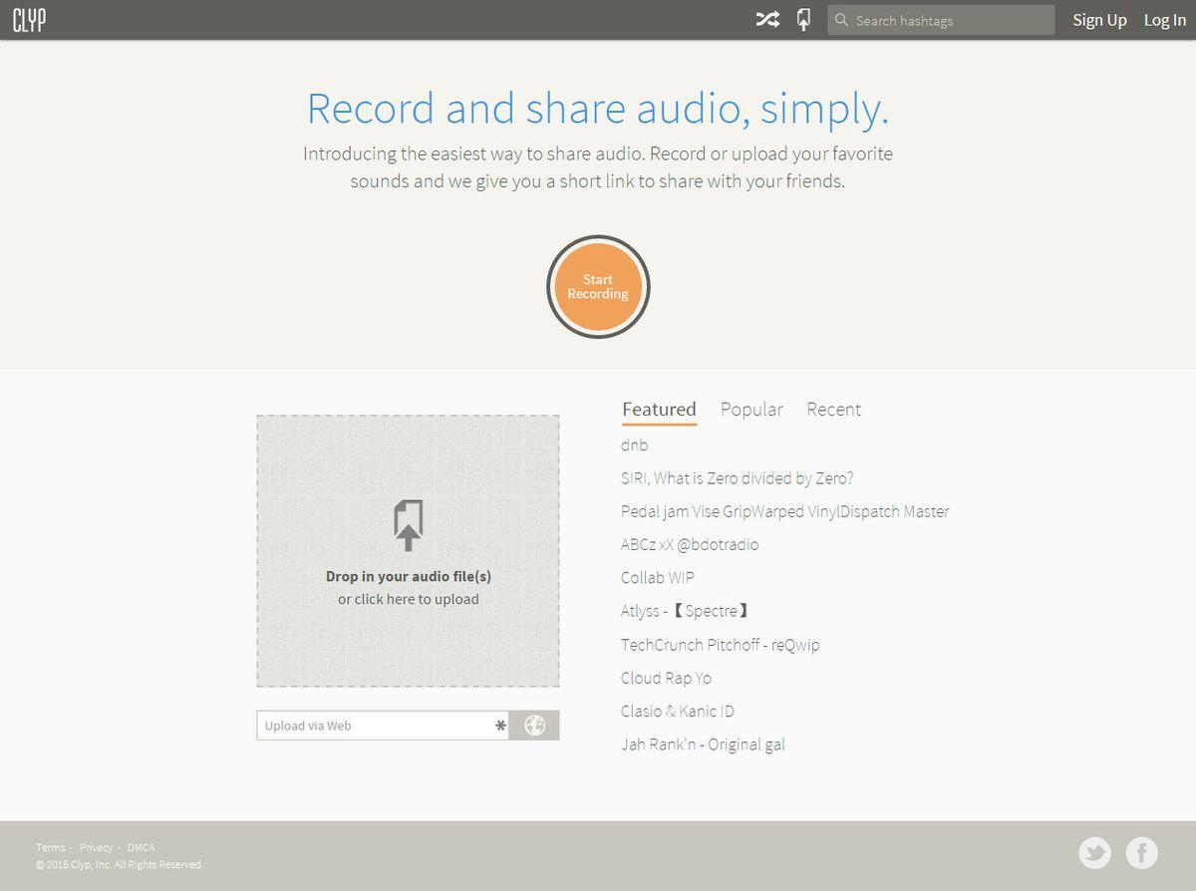This screenshot has height=891, width=1196.
Task: Select the Featured tab
Action: (659, 410)
